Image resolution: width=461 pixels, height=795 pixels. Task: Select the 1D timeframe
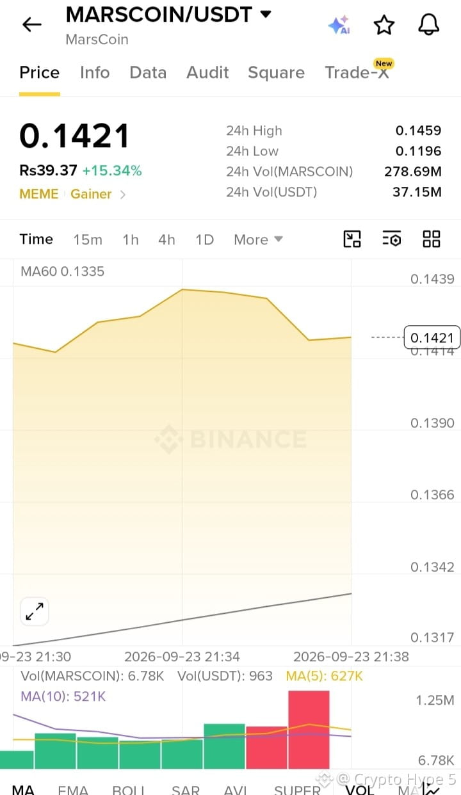pos(204,239)
